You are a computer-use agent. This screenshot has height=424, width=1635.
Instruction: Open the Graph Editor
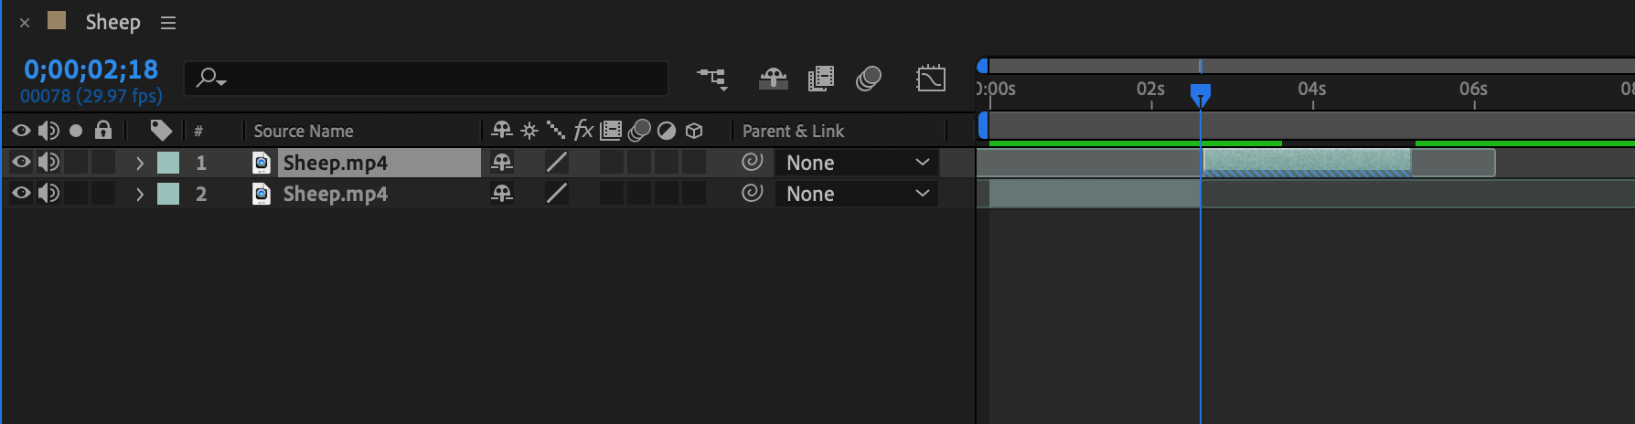coord(931,79)
